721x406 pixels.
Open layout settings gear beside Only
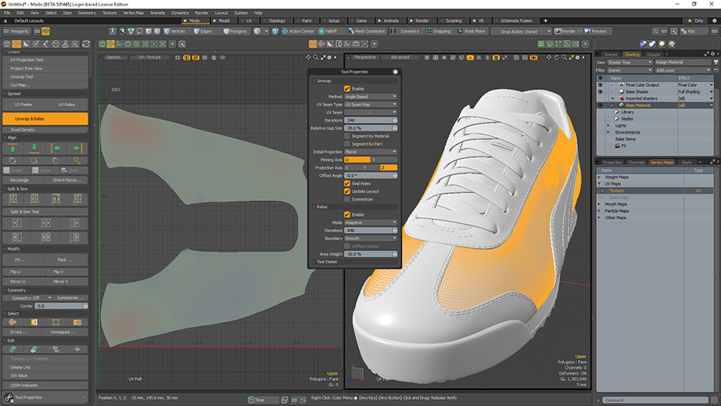[714, 20]
